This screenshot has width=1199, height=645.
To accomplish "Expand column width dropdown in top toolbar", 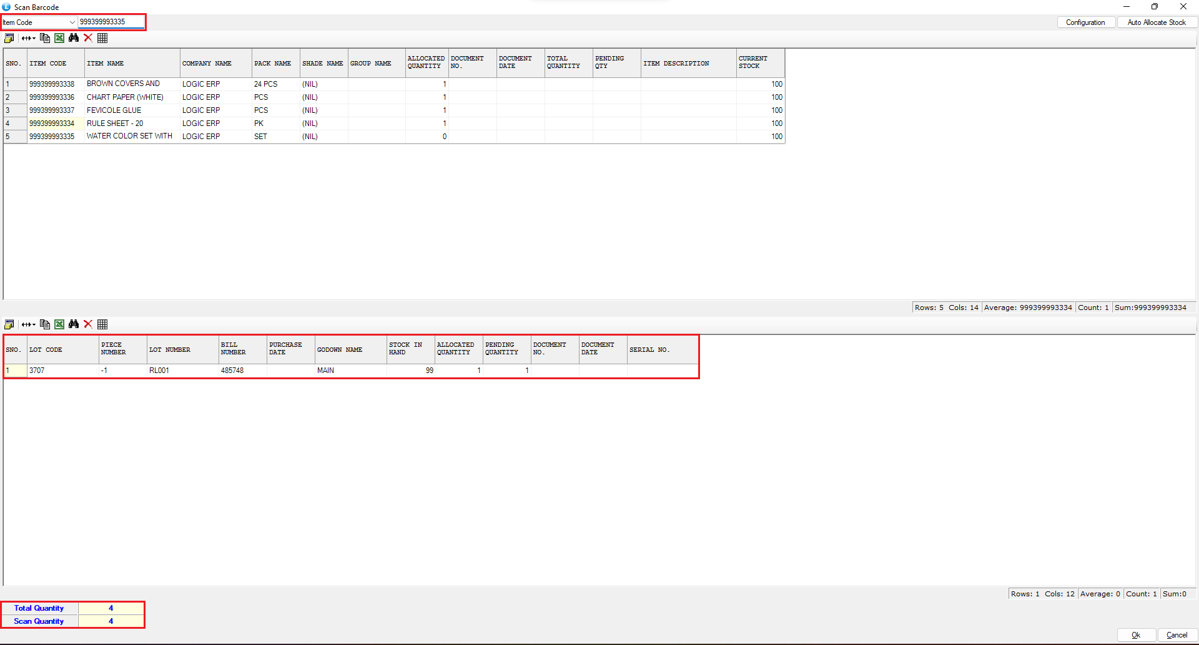I will (x=29, y=38).
